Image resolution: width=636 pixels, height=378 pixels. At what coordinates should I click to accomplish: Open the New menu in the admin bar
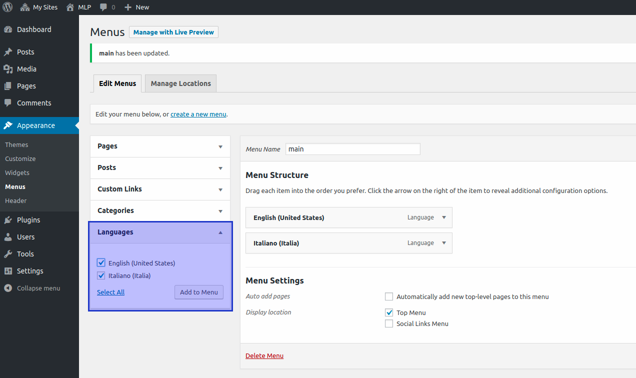136,7
